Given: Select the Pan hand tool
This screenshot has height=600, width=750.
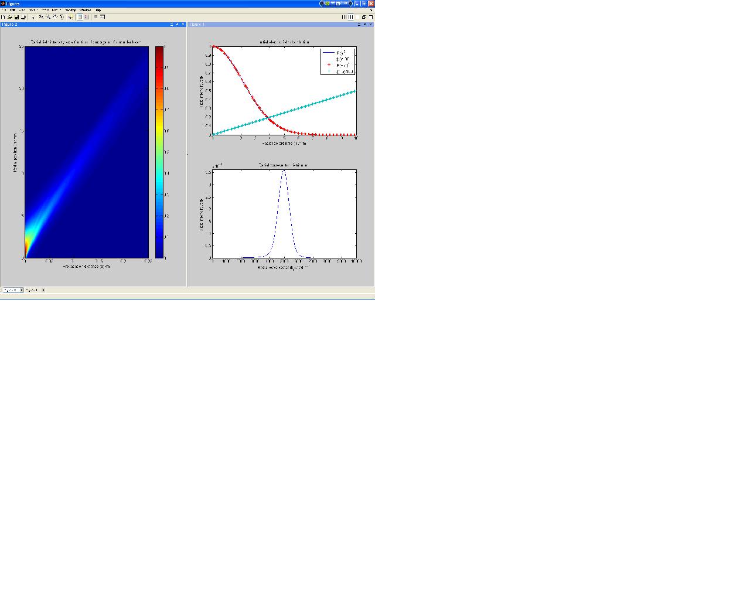Looking at the screenshot, I should [x=55, y=17].
